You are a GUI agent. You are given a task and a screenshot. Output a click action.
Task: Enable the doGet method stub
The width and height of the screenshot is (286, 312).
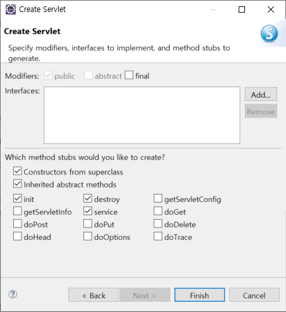coord(158,211)
